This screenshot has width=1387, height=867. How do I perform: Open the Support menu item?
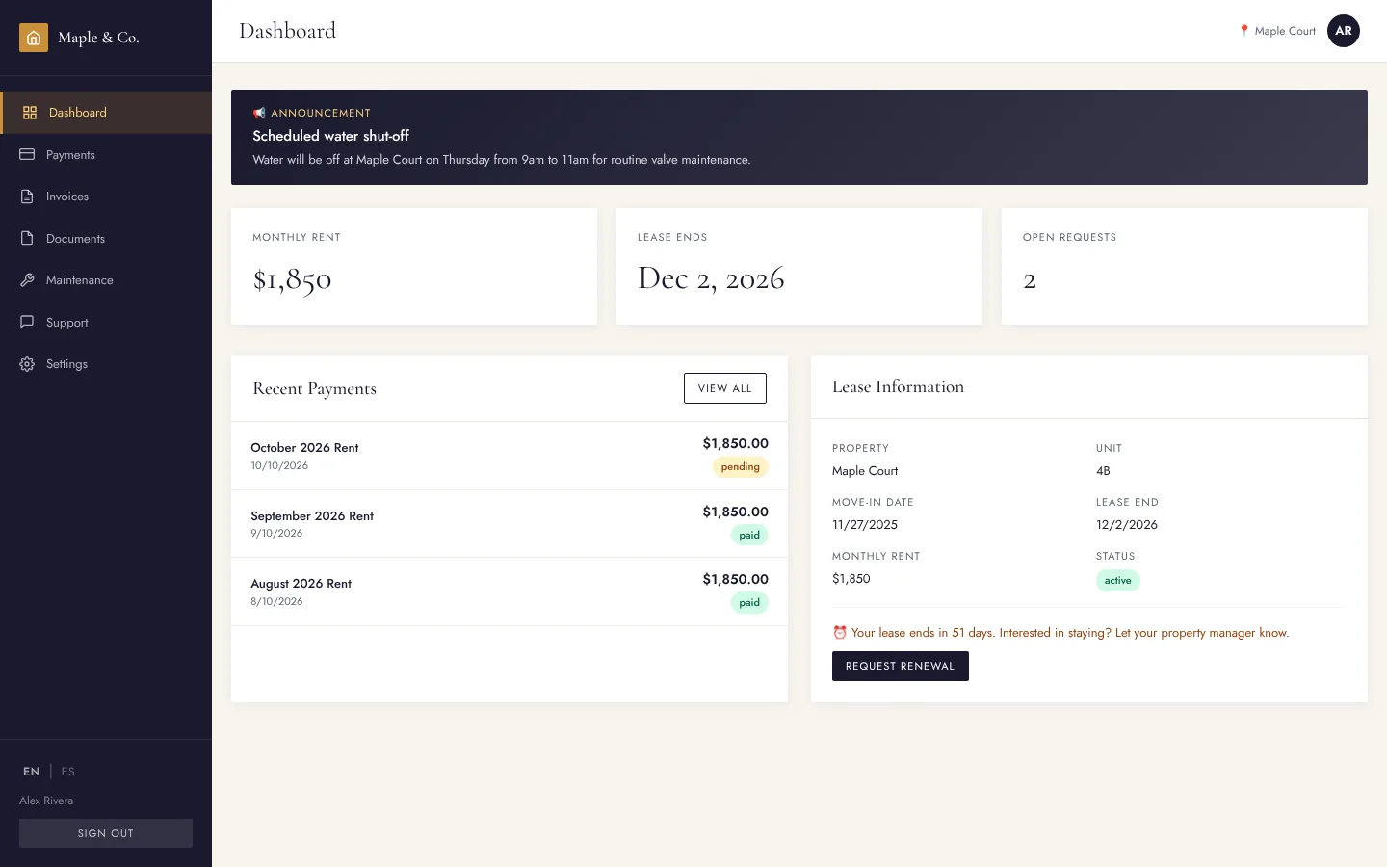point(106,322)
